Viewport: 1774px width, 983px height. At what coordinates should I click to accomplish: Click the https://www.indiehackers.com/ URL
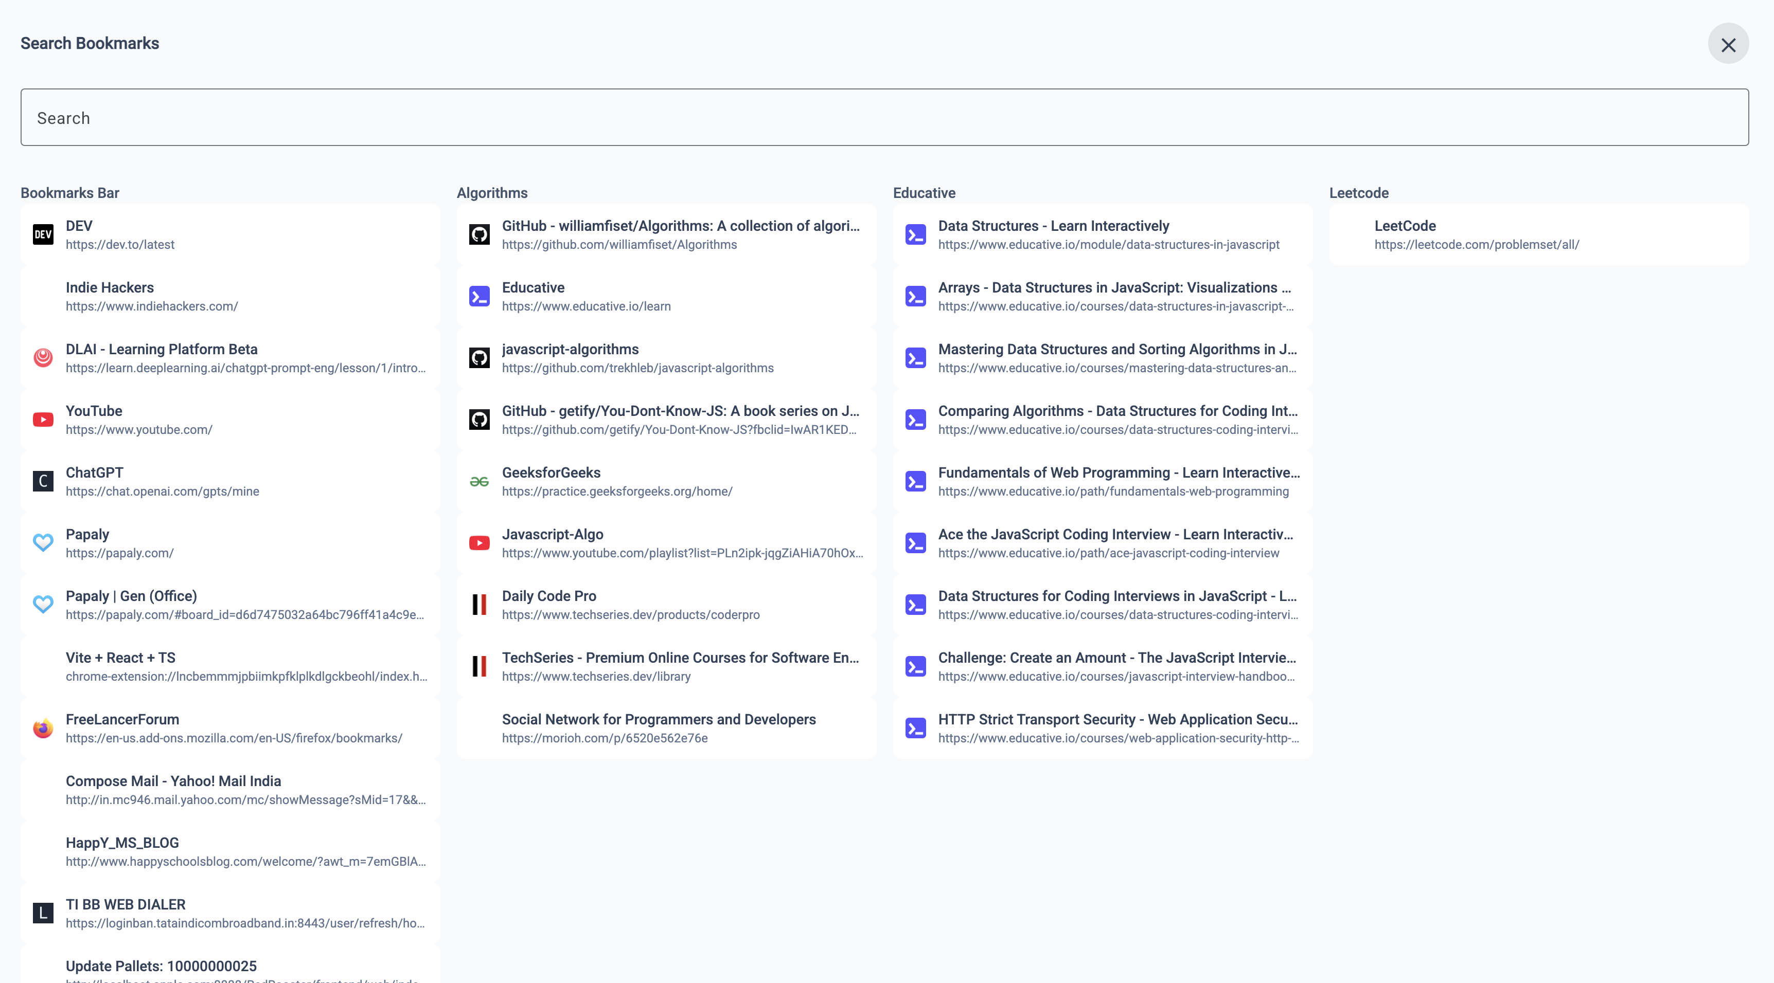pos(152,306)
